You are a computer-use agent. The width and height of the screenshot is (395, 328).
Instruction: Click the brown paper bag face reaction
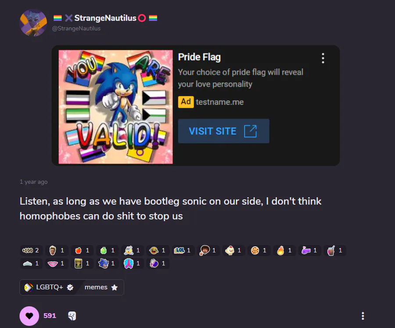pyautogui.click(x=82, y=263)
